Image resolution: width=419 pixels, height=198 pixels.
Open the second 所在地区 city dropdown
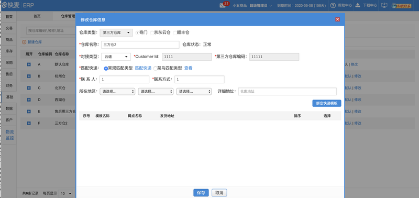(x=156, y=91)
